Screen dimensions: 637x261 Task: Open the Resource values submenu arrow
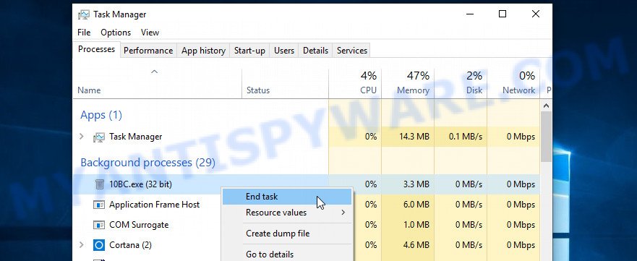[343, 213]
